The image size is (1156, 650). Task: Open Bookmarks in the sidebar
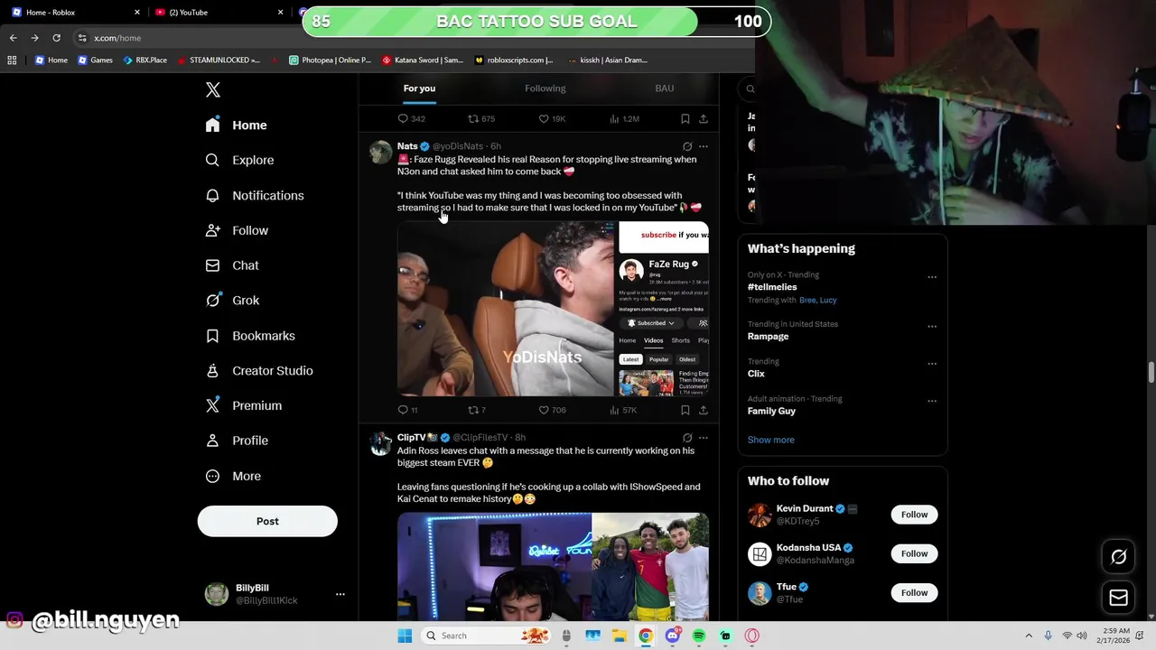(x=250, y=336)
